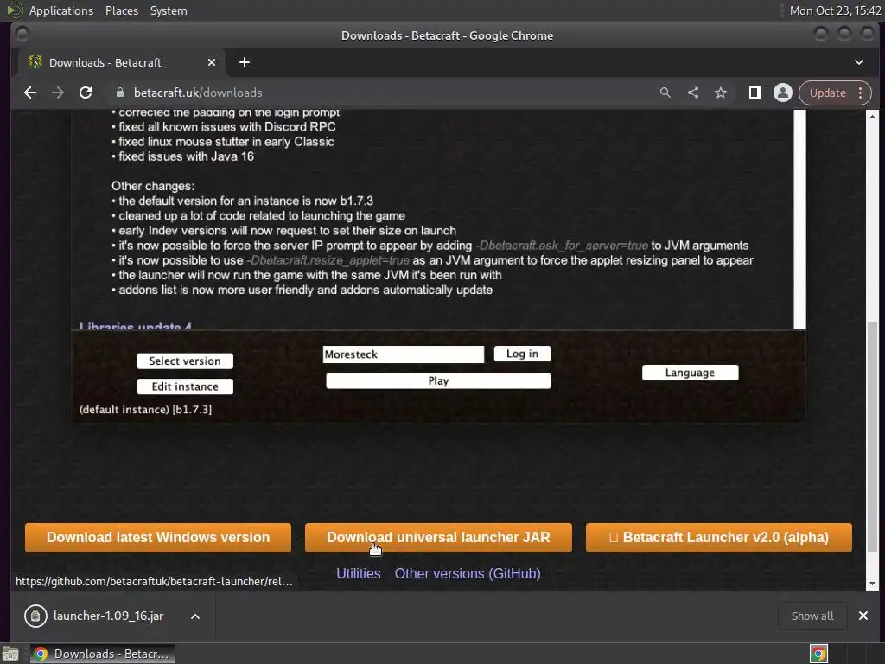Click Show all downloads
The height and width of the screenshot is (664, 885).
click(812, 616)
